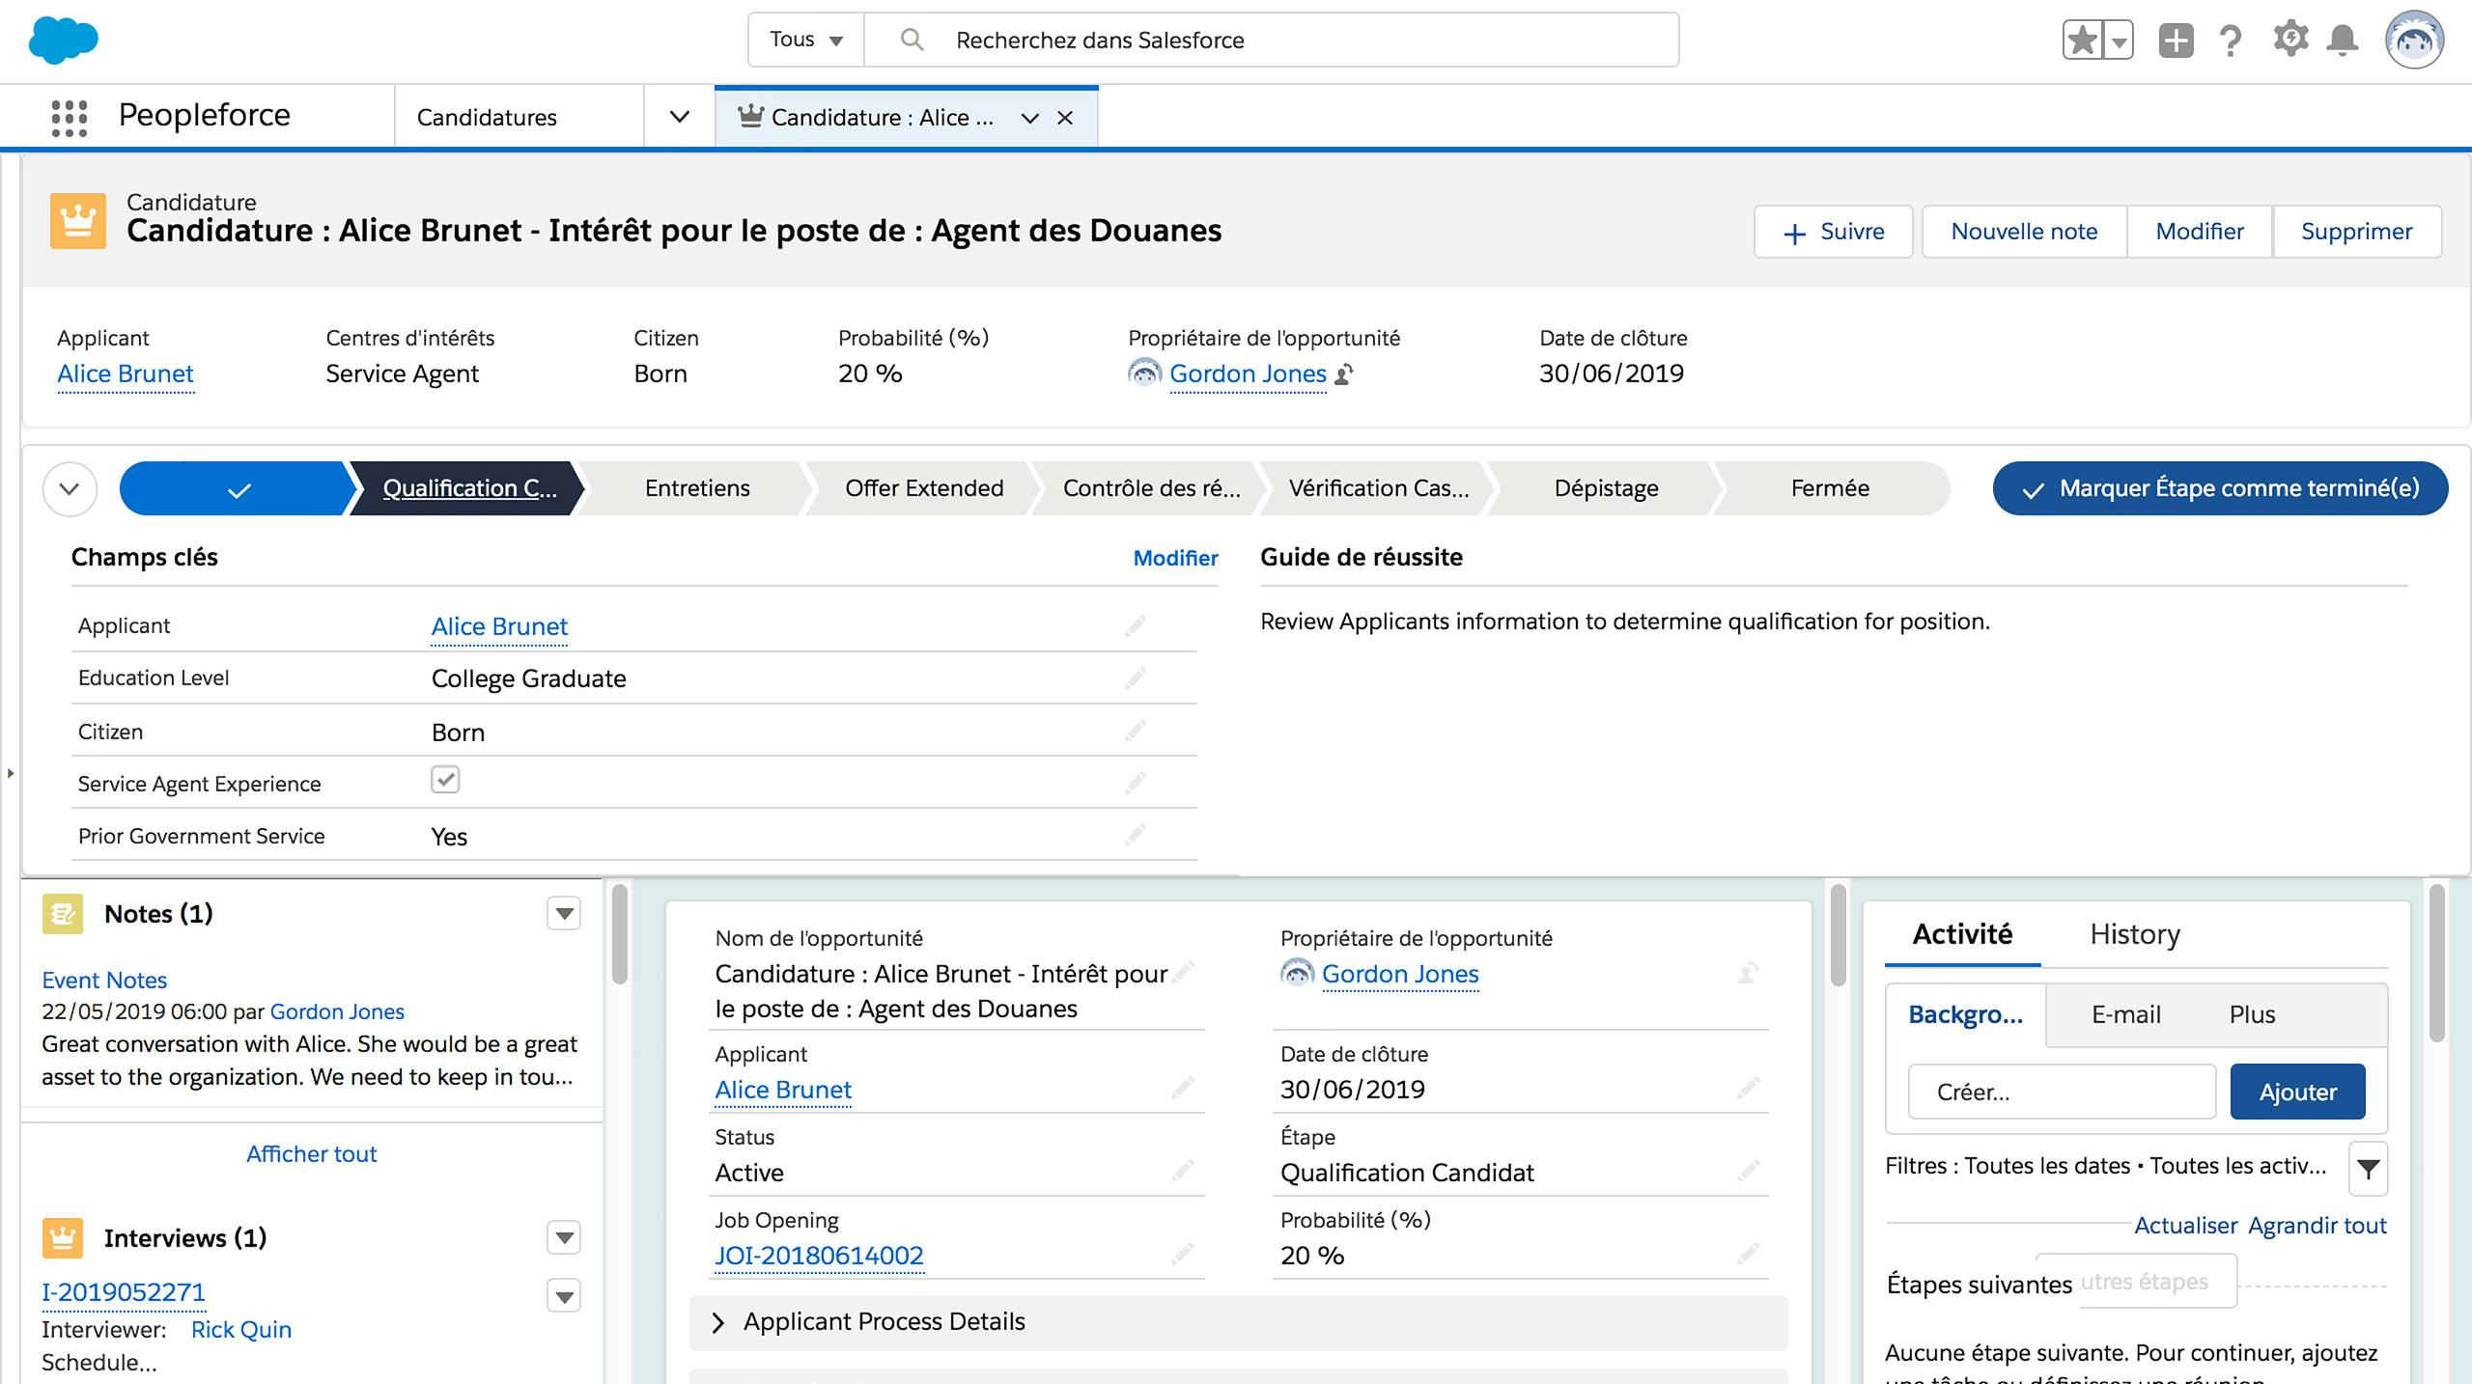This screenshot has height=1384, width=2472.
Task: Open the Tous search scope dropdown
Action: click(806, 40)
